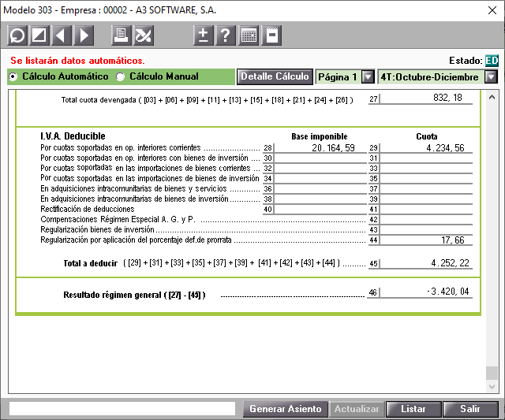Go to next page with right arrow

coord(84,35)
